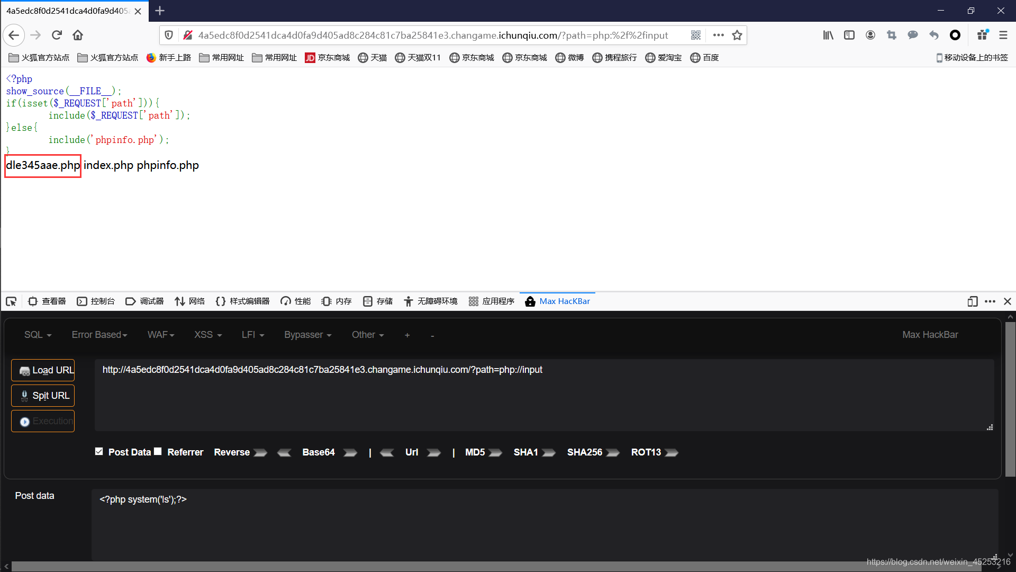The height and width of the screenshot is (572, 1016).
Task: Open the tracking protection shield
Action: pyautogui.click(x=169, y=35)
